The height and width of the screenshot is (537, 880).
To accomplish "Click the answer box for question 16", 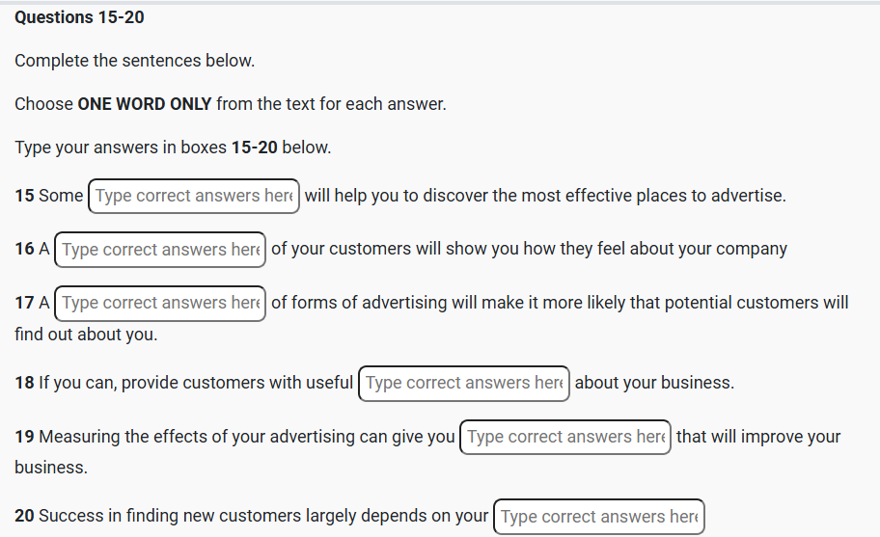I will coord(161,250).
